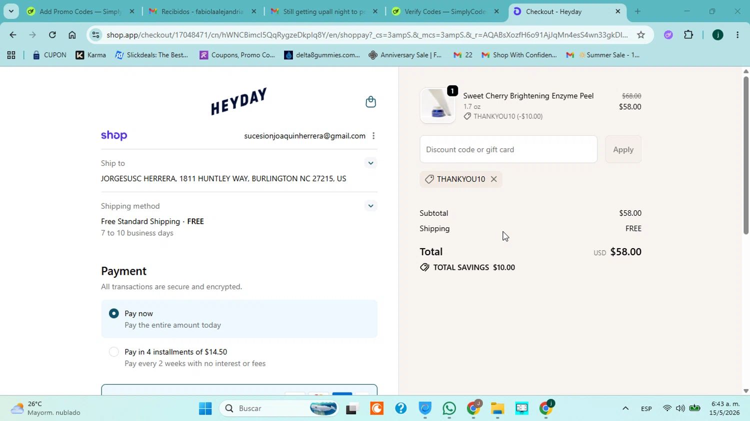Viewport: 750px width, 421px height.
Task: Open the browser home page
Action: (x=72, y=34)
